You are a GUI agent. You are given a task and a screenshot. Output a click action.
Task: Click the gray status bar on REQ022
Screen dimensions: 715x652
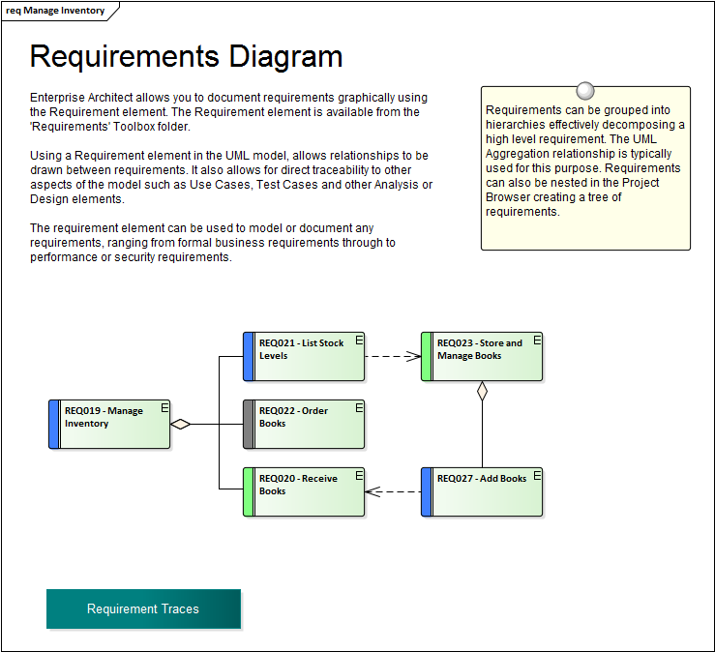[248, 424]
